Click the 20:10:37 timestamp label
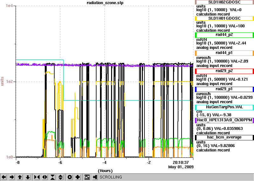254x181 pixels. point(181,162)
